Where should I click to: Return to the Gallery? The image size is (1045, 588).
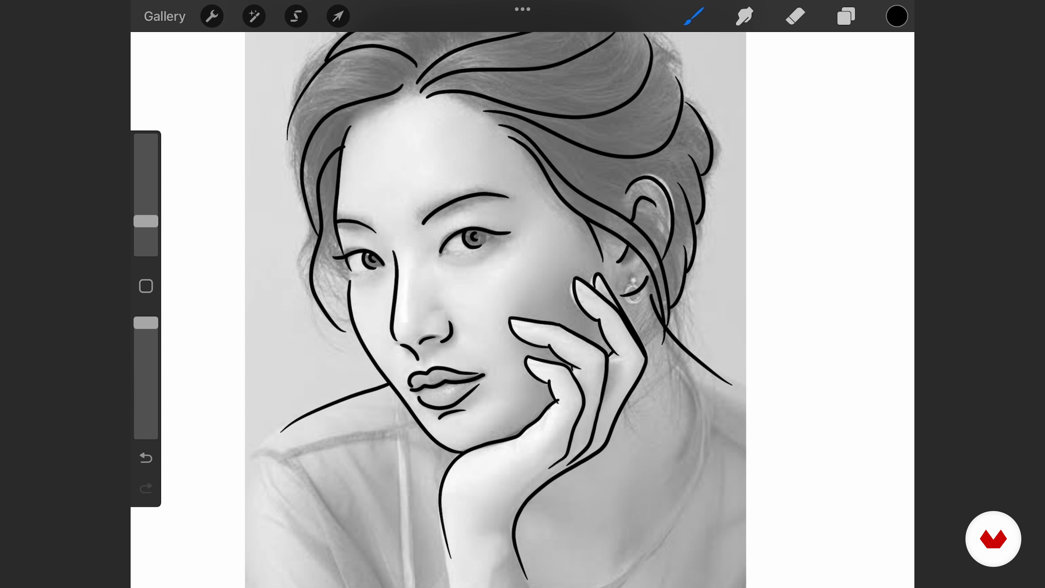(x=164, y=16)
